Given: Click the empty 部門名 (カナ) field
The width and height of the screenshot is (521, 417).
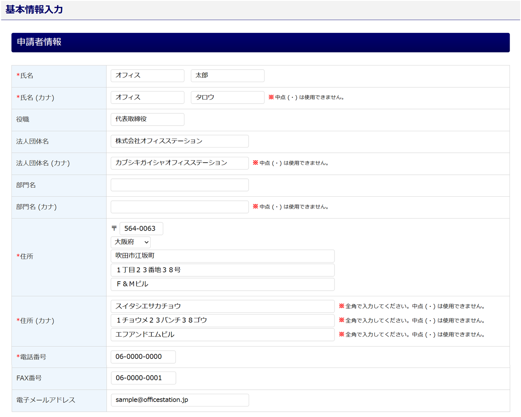Looking at the screenshot, I should tap(180, 207).
